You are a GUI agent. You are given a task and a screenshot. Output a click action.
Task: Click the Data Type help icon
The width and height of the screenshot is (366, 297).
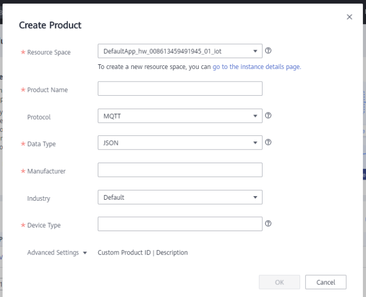(x=268, y=142)
